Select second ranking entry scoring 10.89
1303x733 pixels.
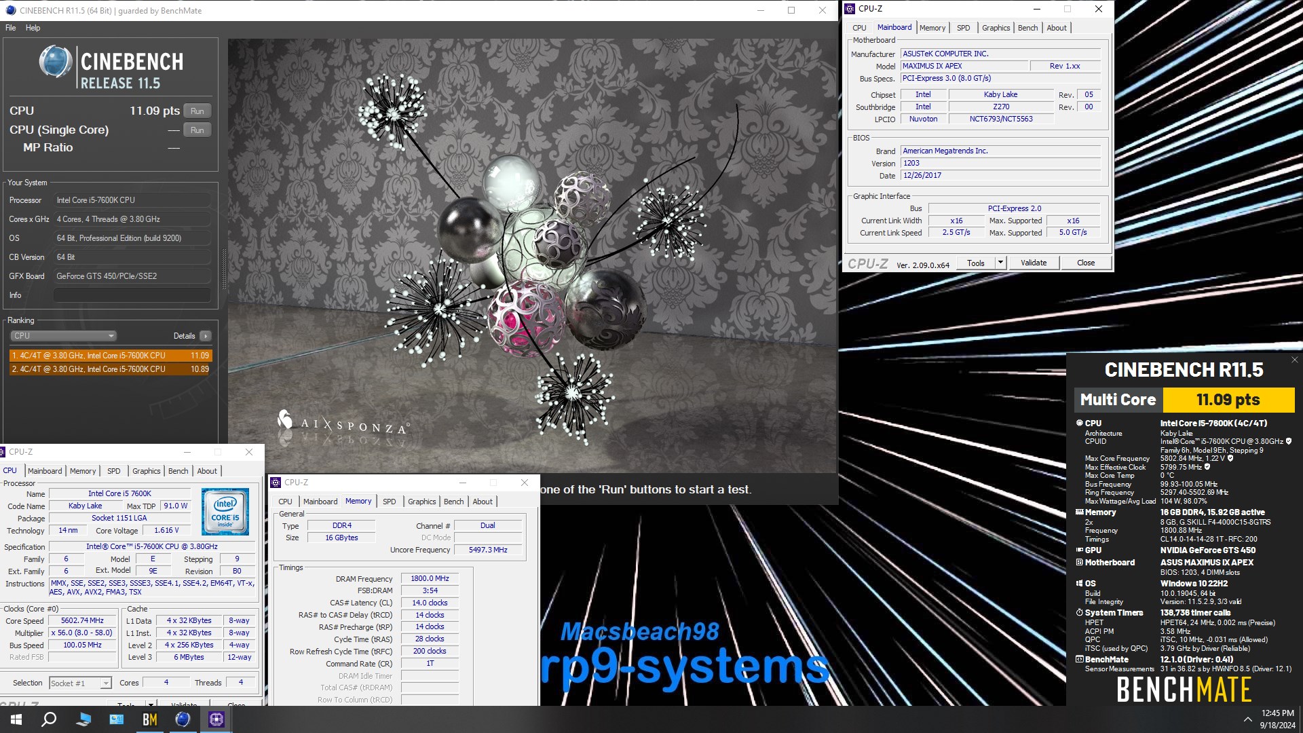[111, 369]
